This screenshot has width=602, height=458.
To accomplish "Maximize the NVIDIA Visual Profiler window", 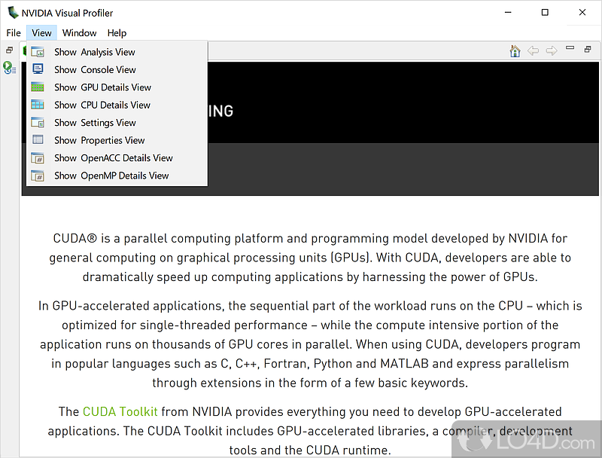I will [x=545, y=12].
